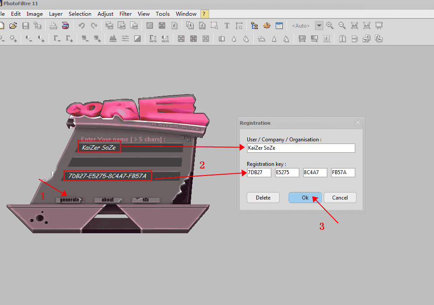Click Ok in the Registration dialog
Image resolution: width=434 pixels, height=305 pixels.
pos(305,198)
